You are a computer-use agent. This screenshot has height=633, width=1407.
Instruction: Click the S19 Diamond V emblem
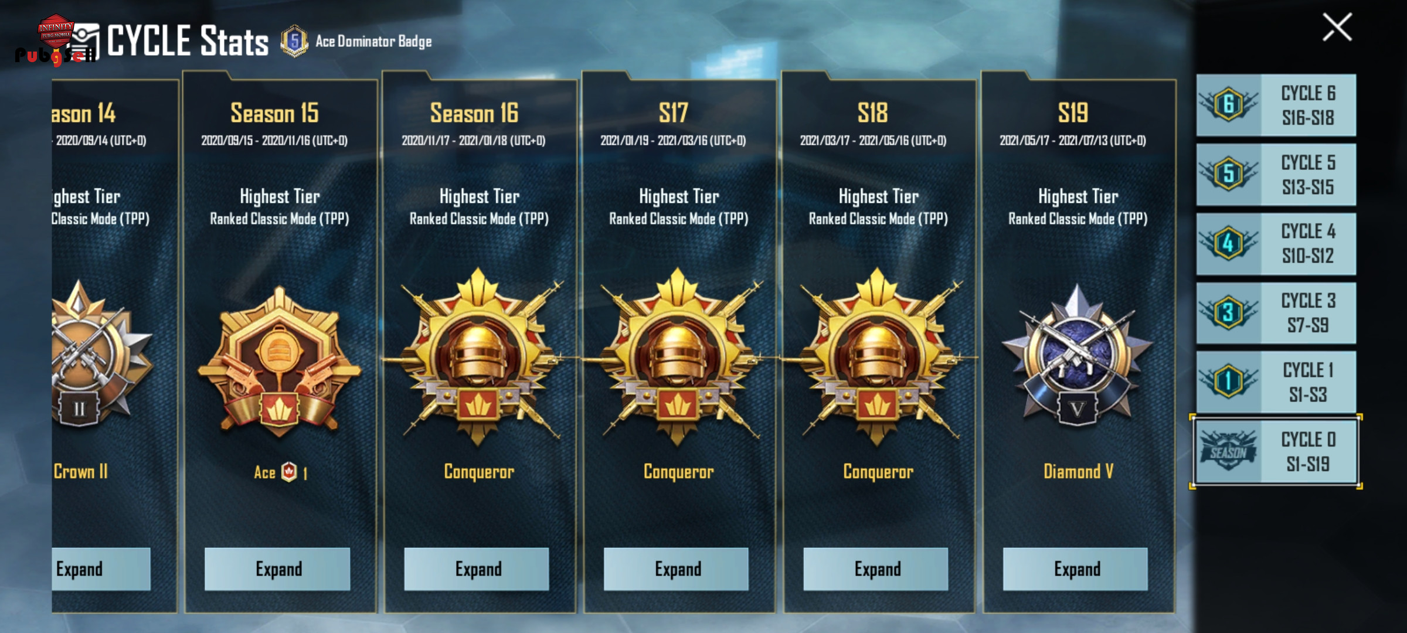(x=1077, y=356)
